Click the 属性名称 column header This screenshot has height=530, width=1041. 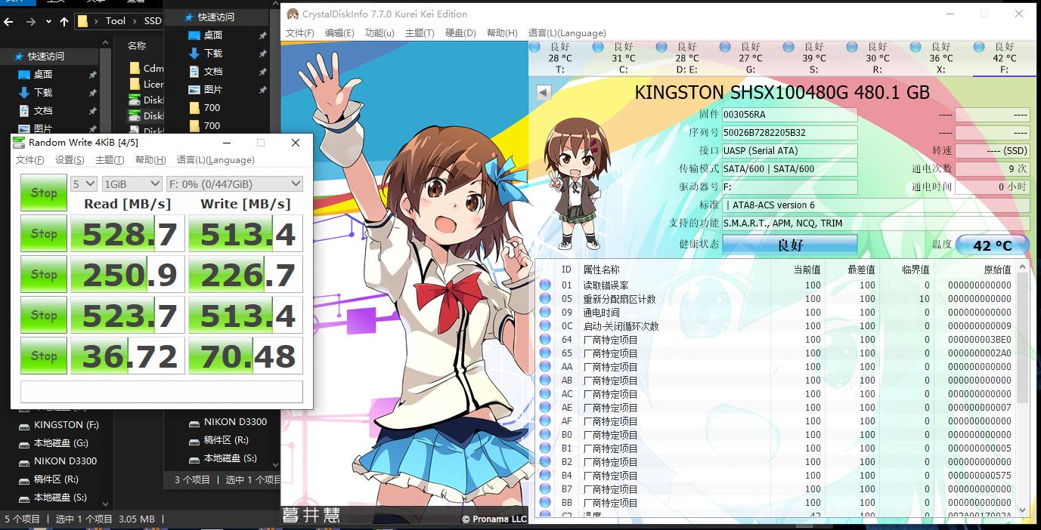pos(602,270)
